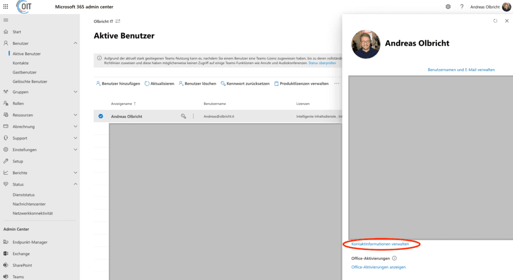Open account avatar in header
The image size is (513, 280).
click(x=506, y=6)
